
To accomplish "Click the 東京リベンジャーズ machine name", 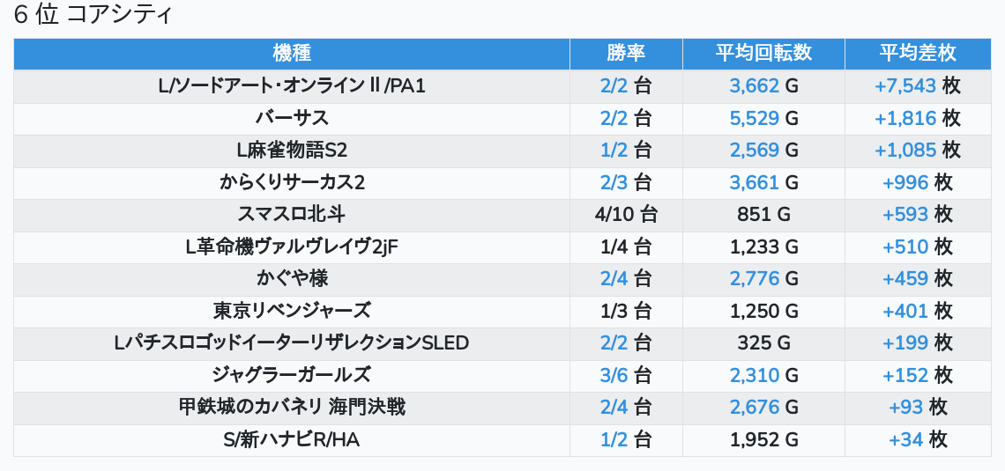I will tap(292, 312).
